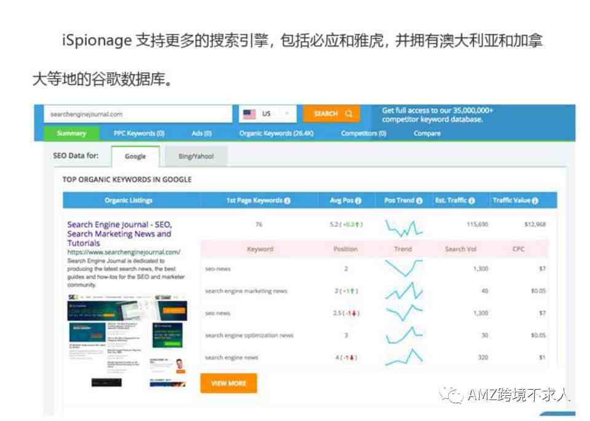This screenshot has height=421, width=590.
Task: Click the keyword 'search engine marketing news'
Action: 246,291
